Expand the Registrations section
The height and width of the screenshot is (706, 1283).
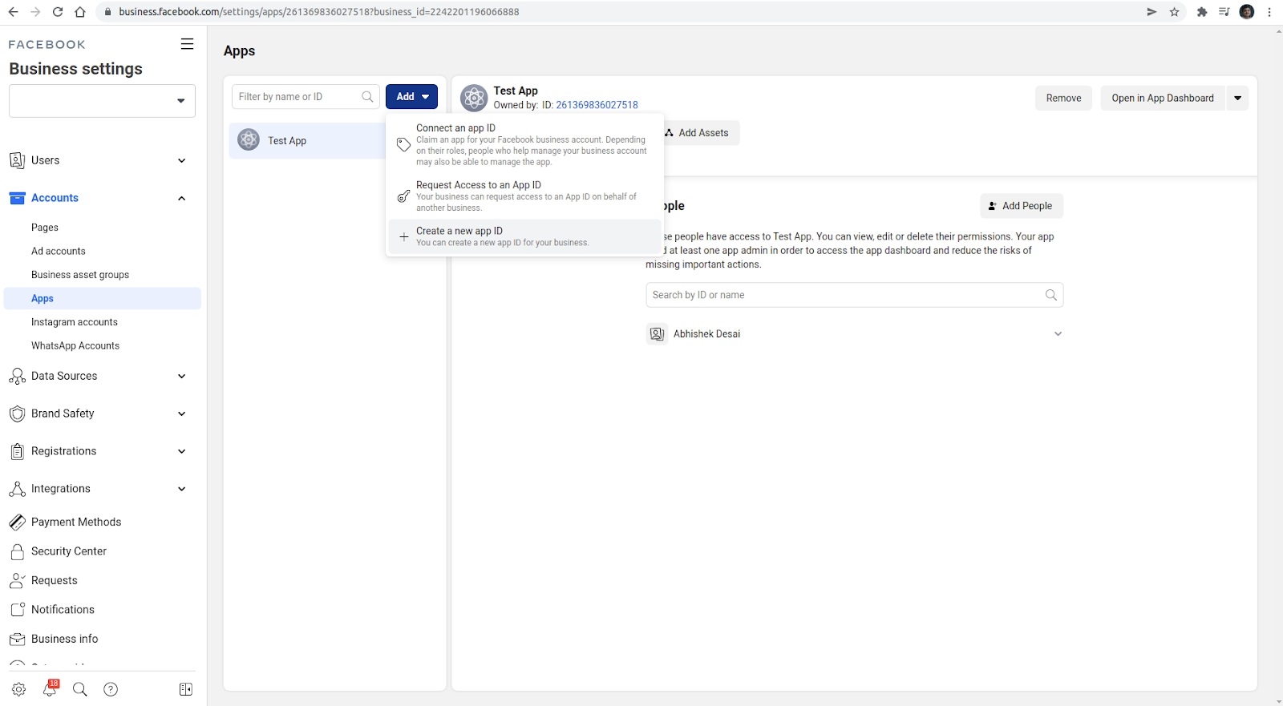(x=182, y=451)
